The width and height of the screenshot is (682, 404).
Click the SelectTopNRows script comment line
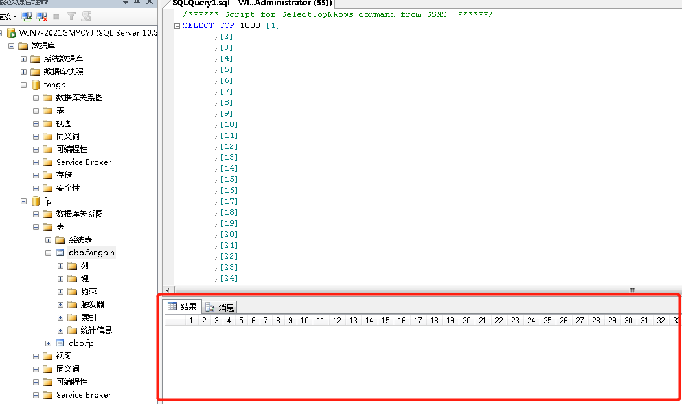click(337, 14)
